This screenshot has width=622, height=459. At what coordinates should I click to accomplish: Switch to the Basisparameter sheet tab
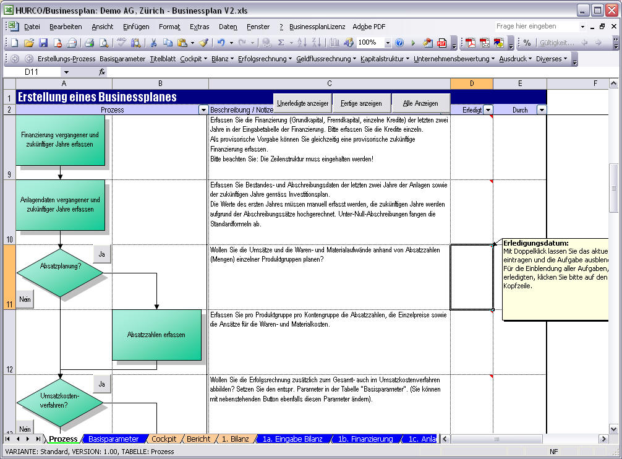point(113,439)
